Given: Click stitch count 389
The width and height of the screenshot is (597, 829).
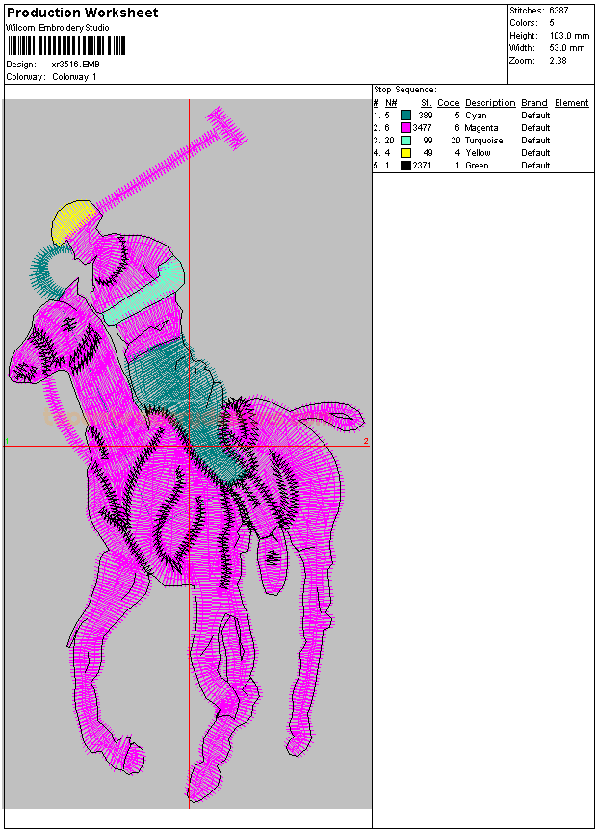Looking at the screenshot, I should (x=426, y=116).
